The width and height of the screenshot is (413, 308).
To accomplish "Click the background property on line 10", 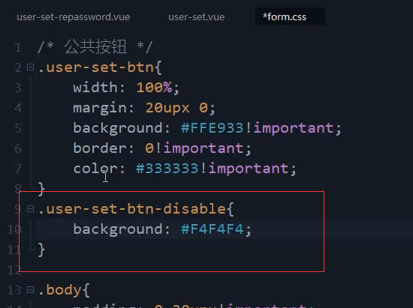I will (118, 229).
